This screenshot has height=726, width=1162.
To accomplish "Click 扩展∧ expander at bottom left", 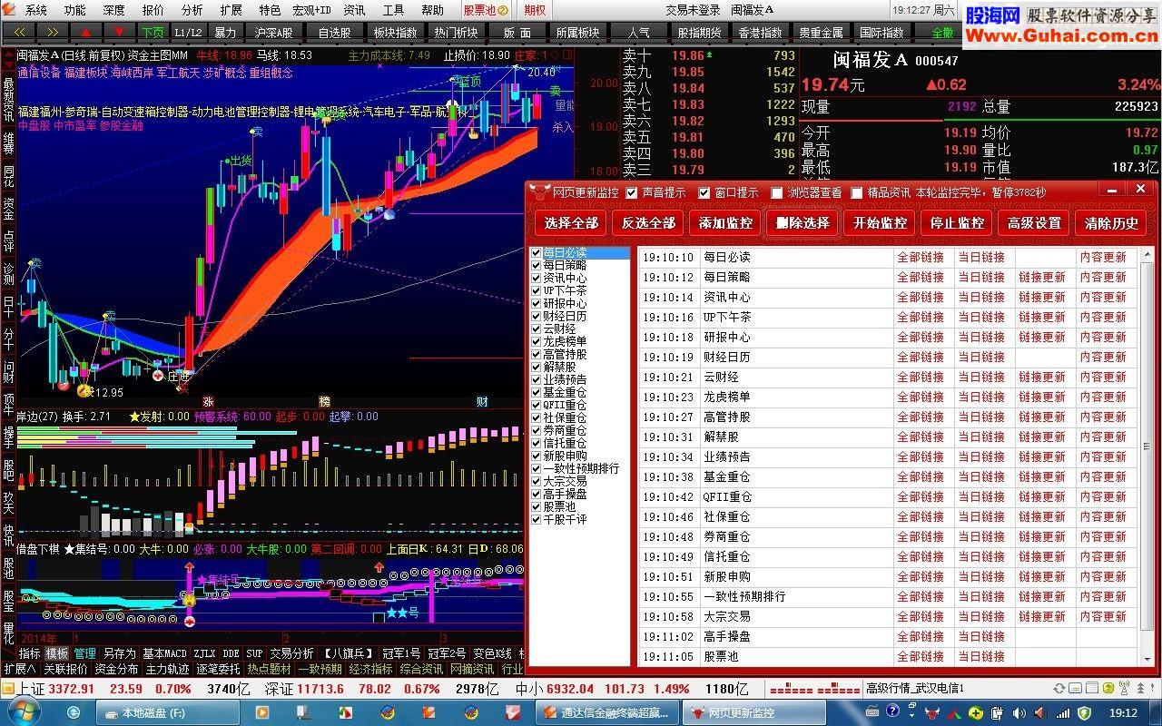I will coord(20,669).
